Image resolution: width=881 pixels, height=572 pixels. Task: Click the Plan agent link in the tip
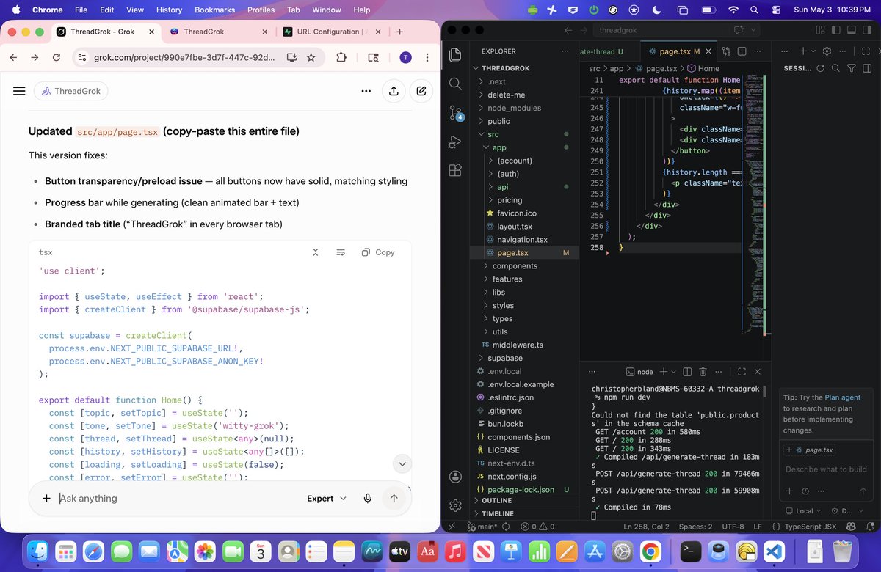click(843, 397)
